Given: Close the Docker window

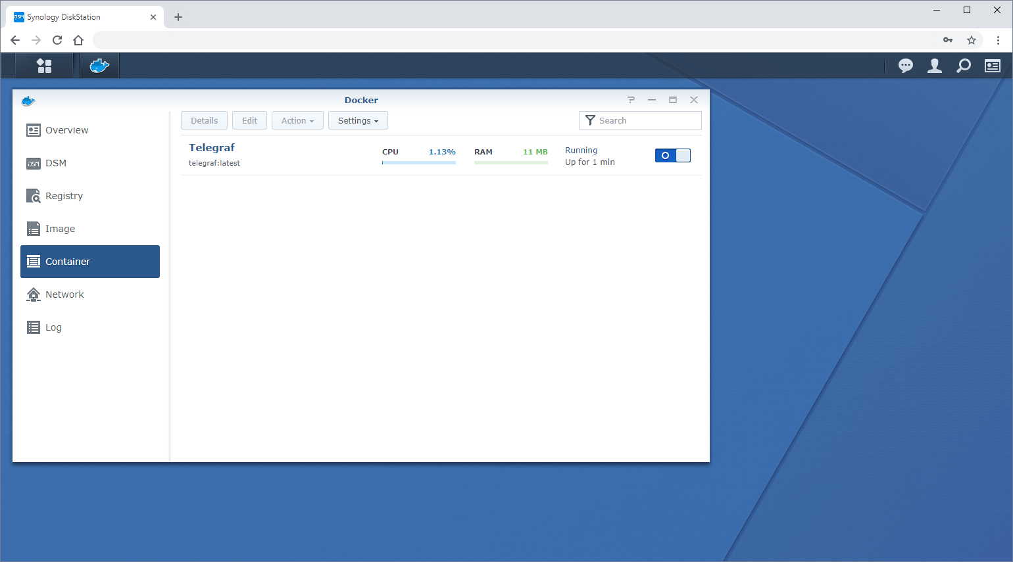Looking at the screenshot, I should [694, 100].
